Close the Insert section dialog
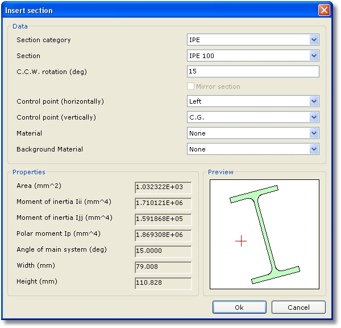 (324, 10)
